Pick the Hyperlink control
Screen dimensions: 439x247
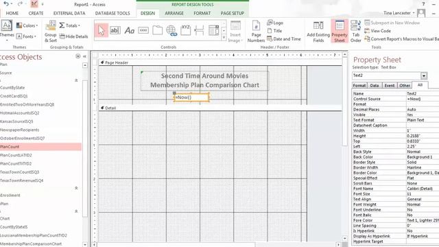171,30
